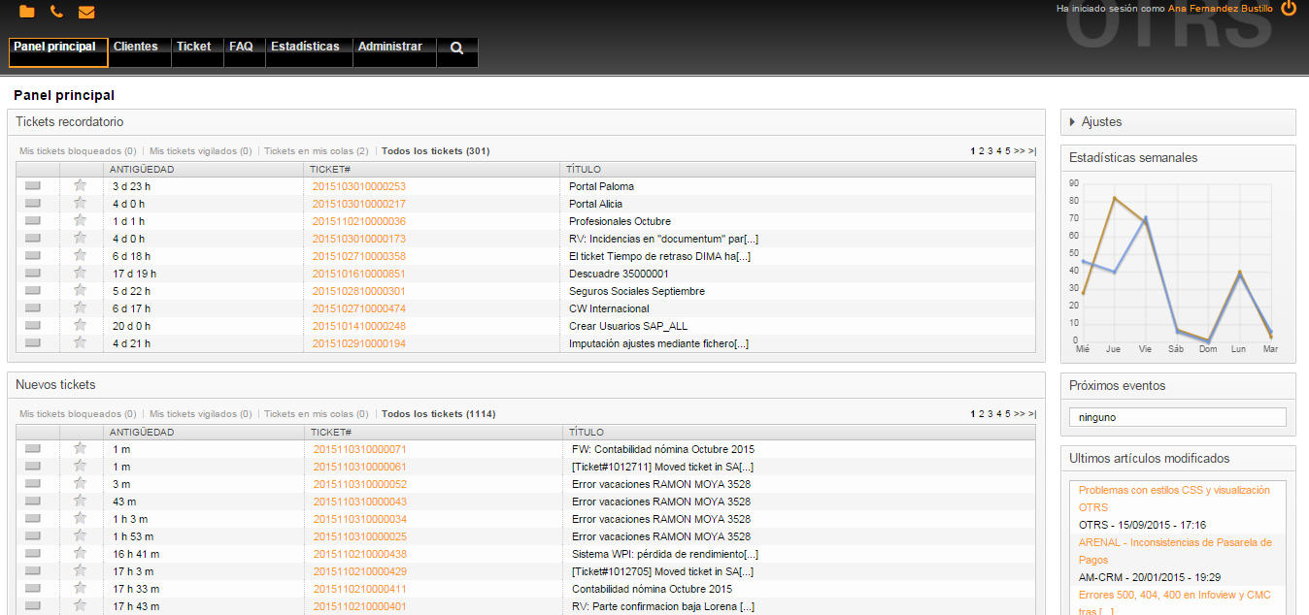Image resolution: width=1309 pixels, height=615 pixels.
Task: Go to the Clientes menu
Action: [135, 47]
